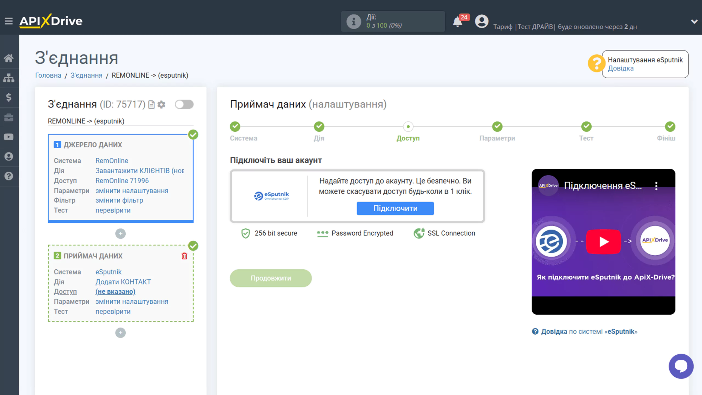702x395 pixels.
Task: Click video title Підключення eS...
Action: [603, 186]
